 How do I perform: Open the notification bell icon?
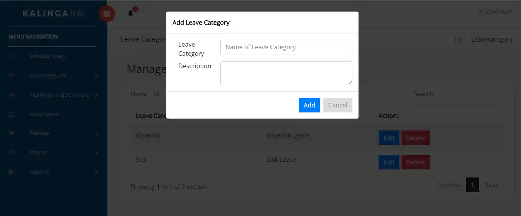click(131, 13)
